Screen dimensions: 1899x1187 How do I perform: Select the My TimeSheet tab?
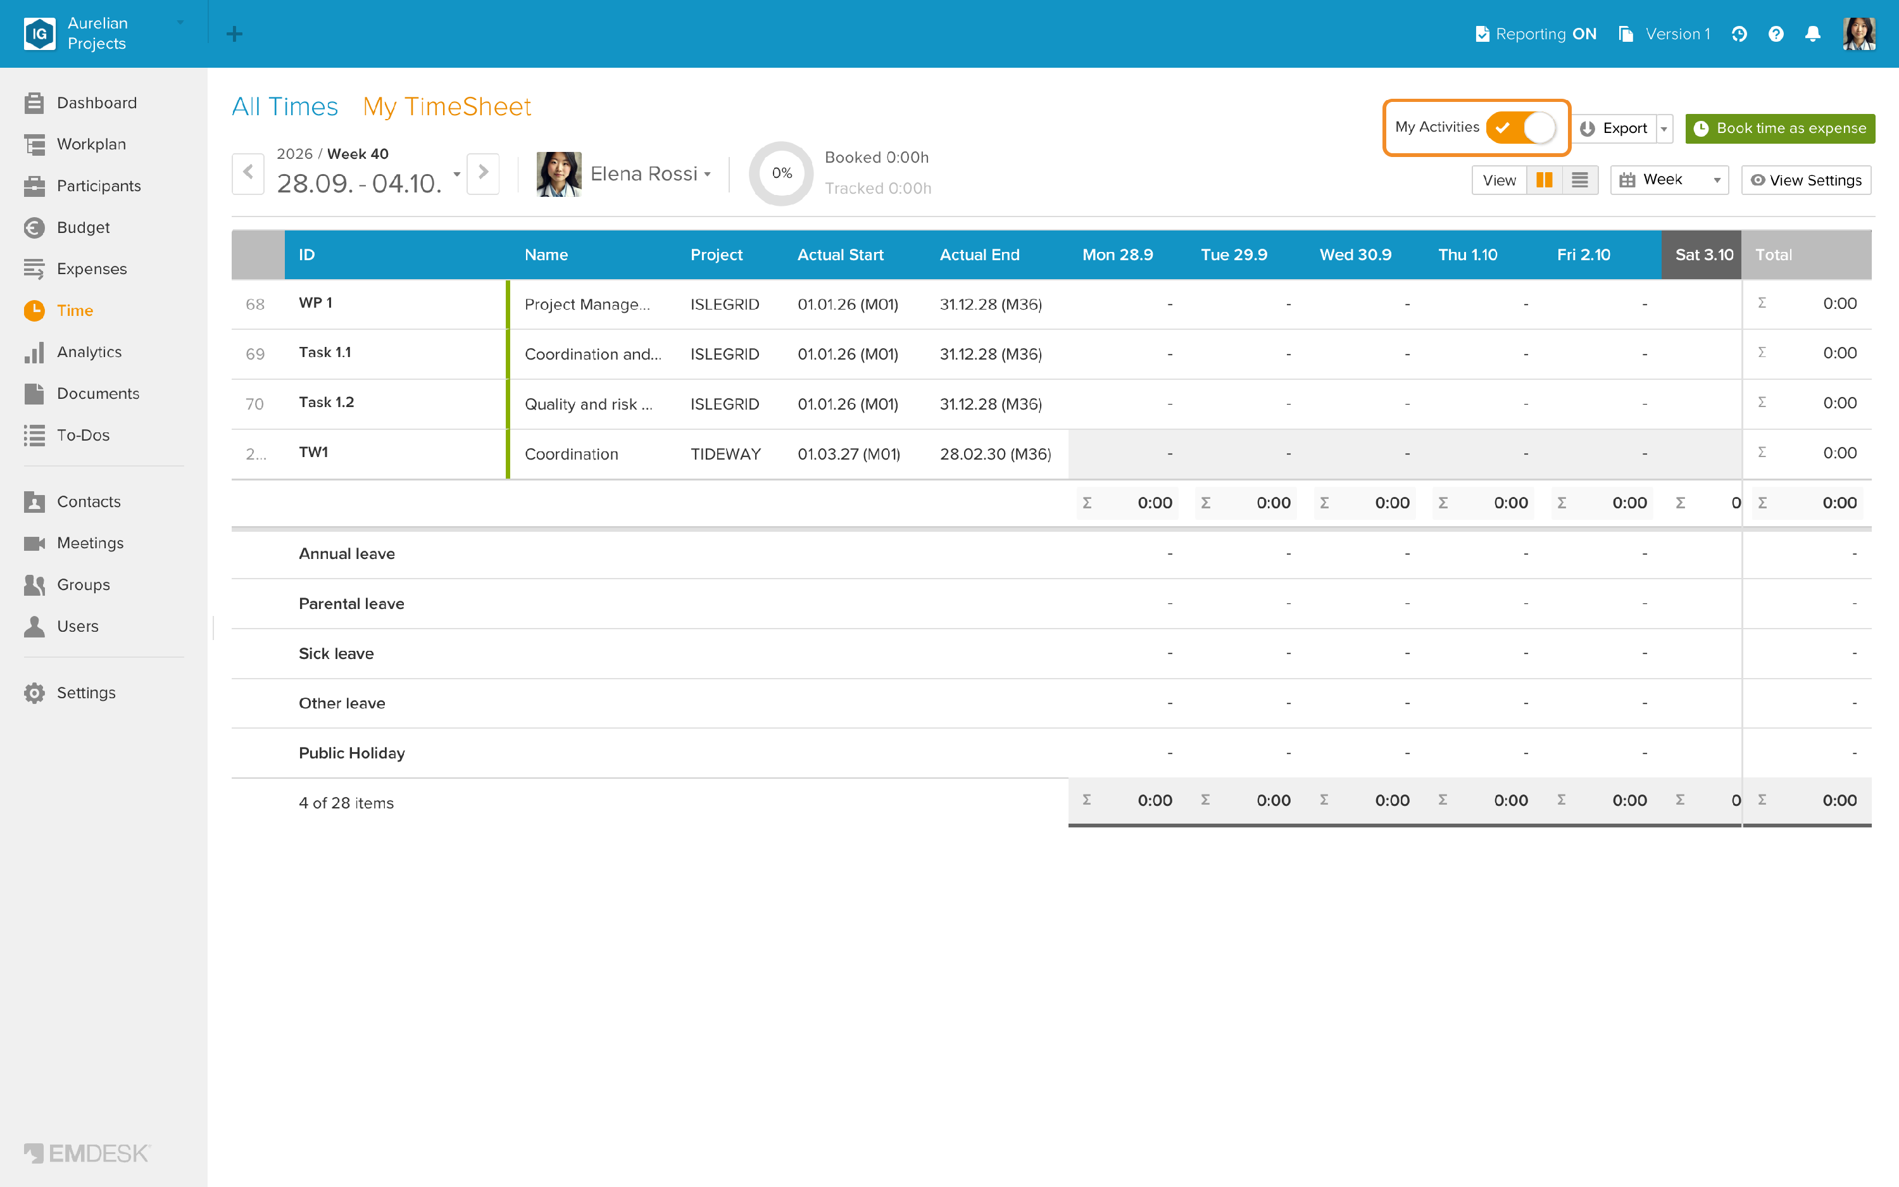click(x=448, y=107)
